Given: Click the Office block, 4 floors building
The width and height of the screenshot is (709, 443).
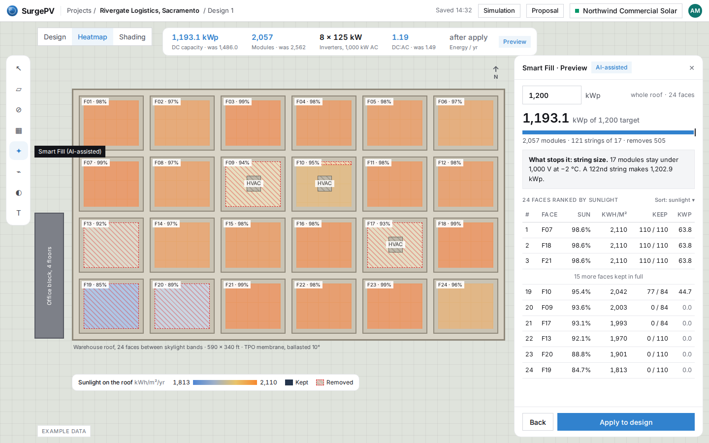Looking at the screenshot, I should pyautogui.click(x=49, y=276).
